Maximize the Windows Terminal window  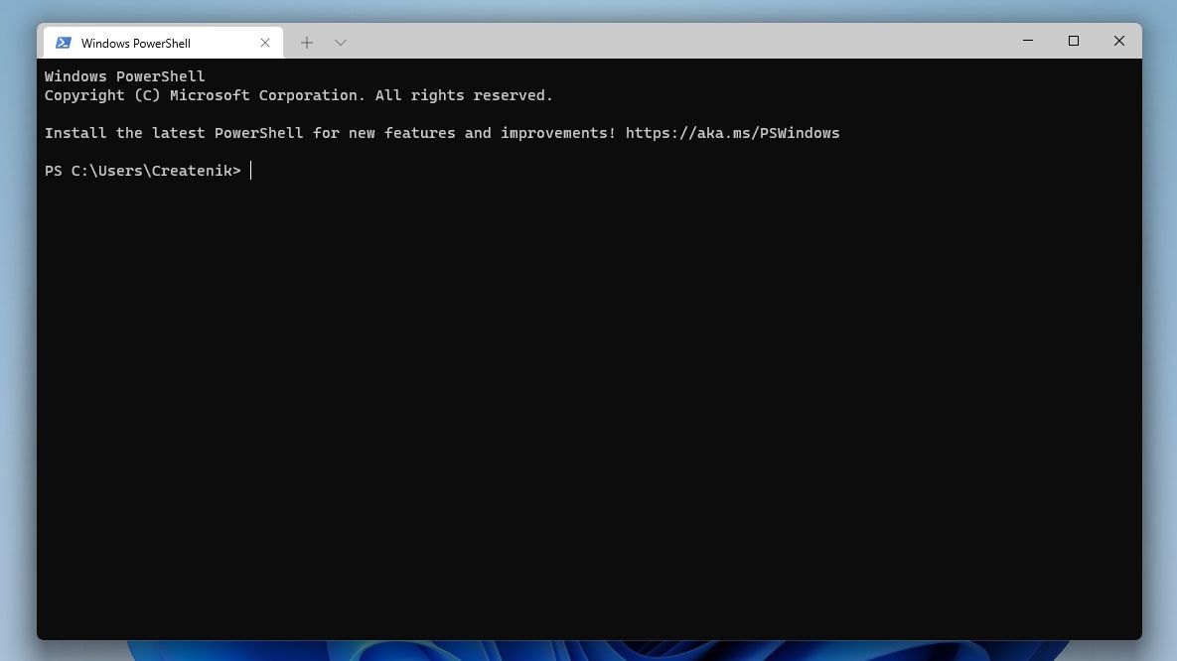click(x=1073, y=41)
